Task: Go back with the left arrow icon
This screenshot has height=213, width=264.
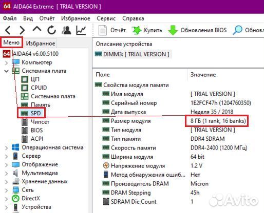Action: tap(8, 30)
